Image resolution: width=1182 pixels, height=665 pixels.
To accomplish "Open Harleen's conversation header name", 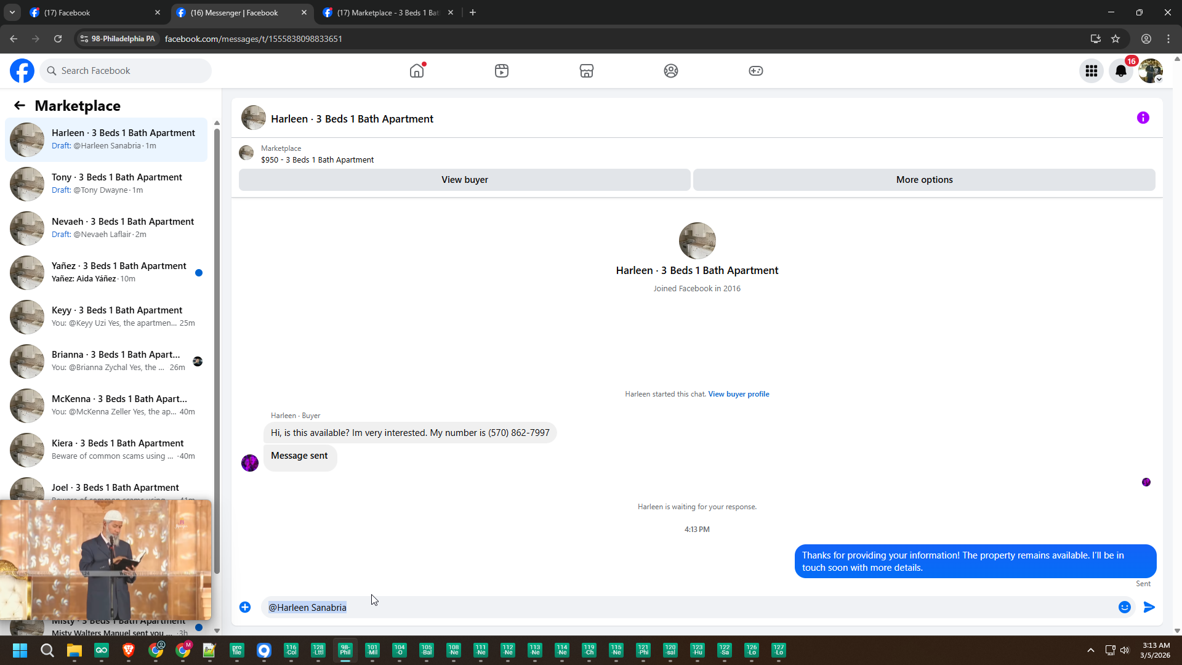I will pyautogui.click(x=352, y=119).
